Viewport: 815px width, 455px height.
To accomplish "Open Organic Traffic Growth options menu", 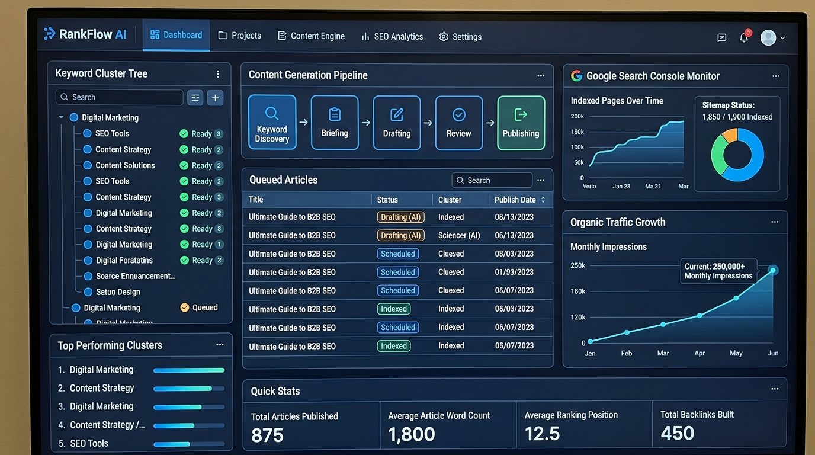I will pos(775,222).
